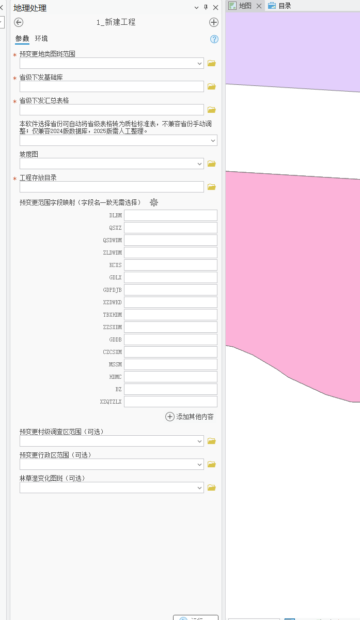
Task: Browse folder for 坡度图
Action: pyautogui.click(x=212, y=164)
